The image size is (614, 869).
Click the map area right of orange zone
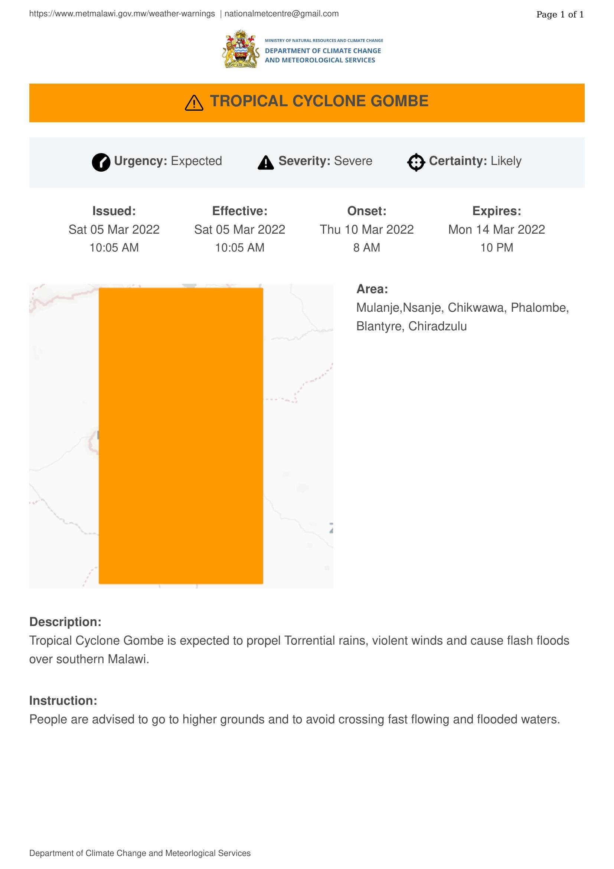(x=298, y=436)
